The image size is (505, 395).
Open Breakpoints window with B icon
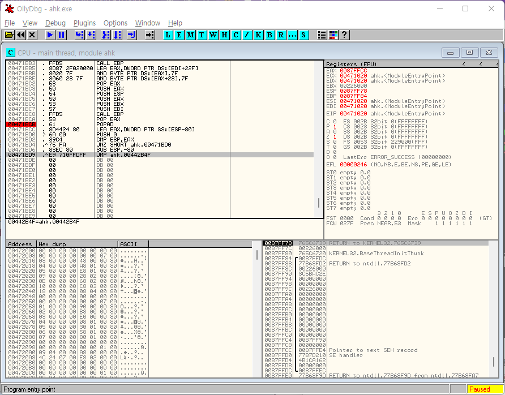coord(269,35)
